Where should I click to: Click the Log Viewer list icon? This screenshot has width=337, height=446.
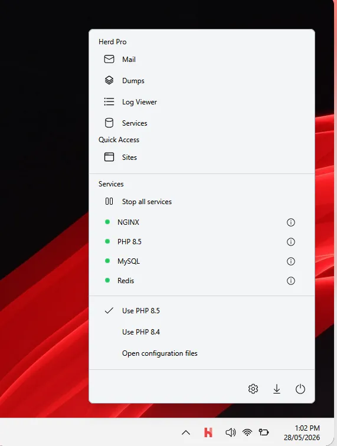coord(109,102)
